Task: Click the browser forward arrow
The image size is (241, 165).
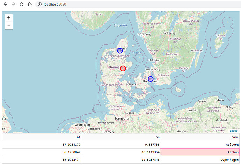Action: click(x=14, y=4)
